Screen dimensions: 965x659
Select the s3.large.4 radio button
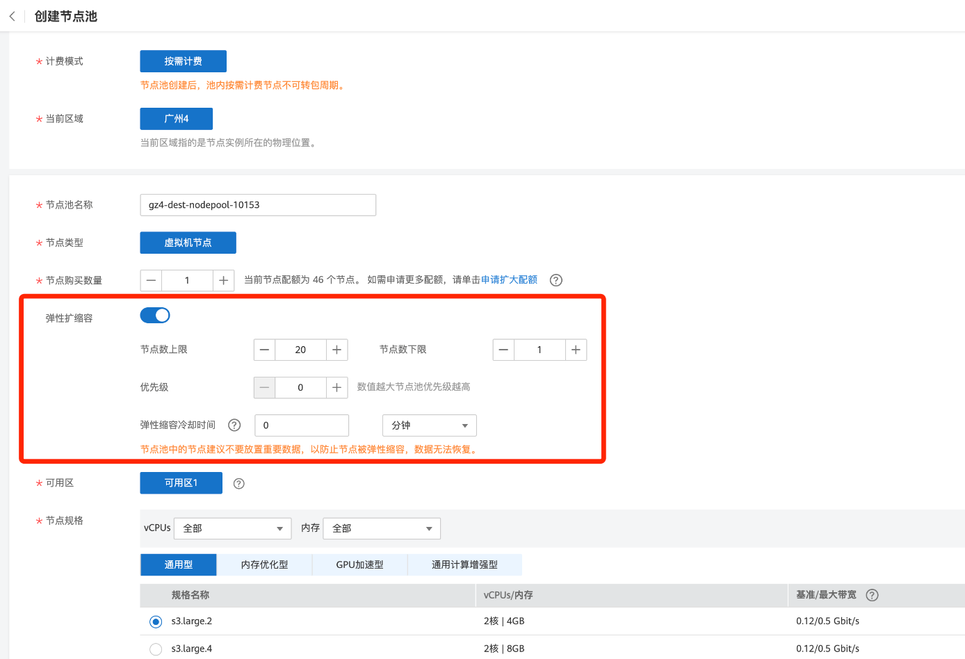pos(156,649)
